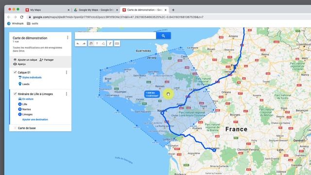Select the Limoges waypoint C
The height and width of the screenshot is (175, 311).
(x=27, y=115)
